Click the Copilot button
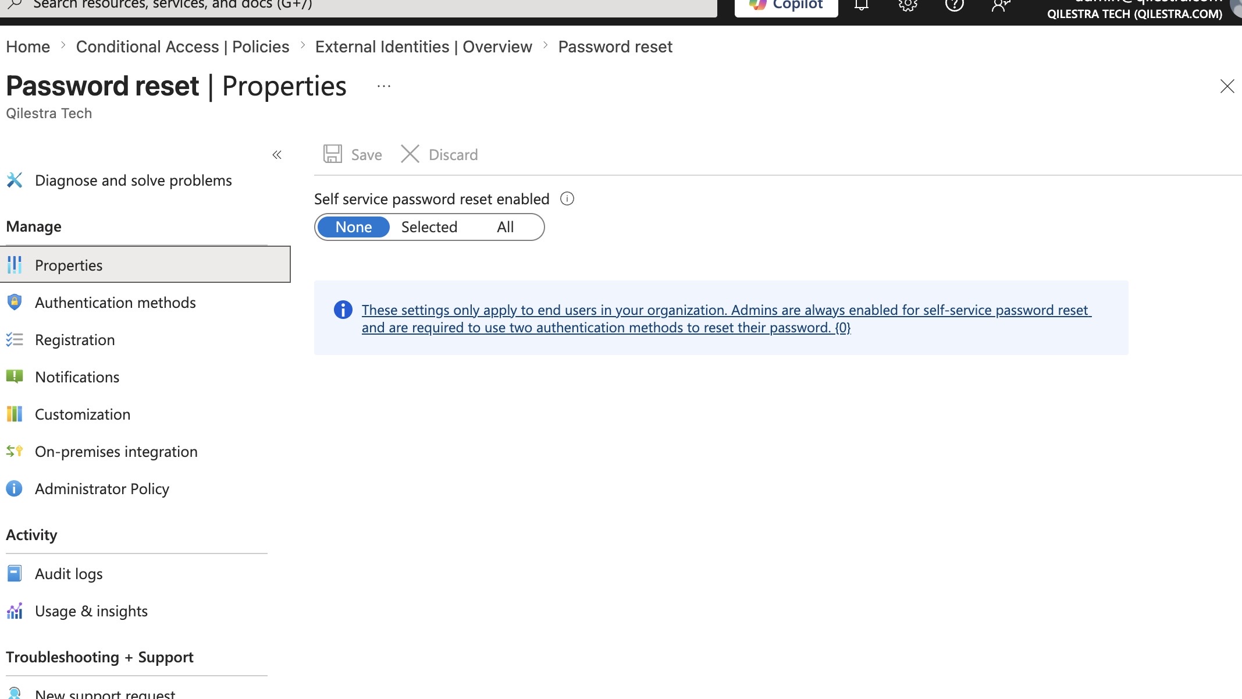 (x=786, y=5)
